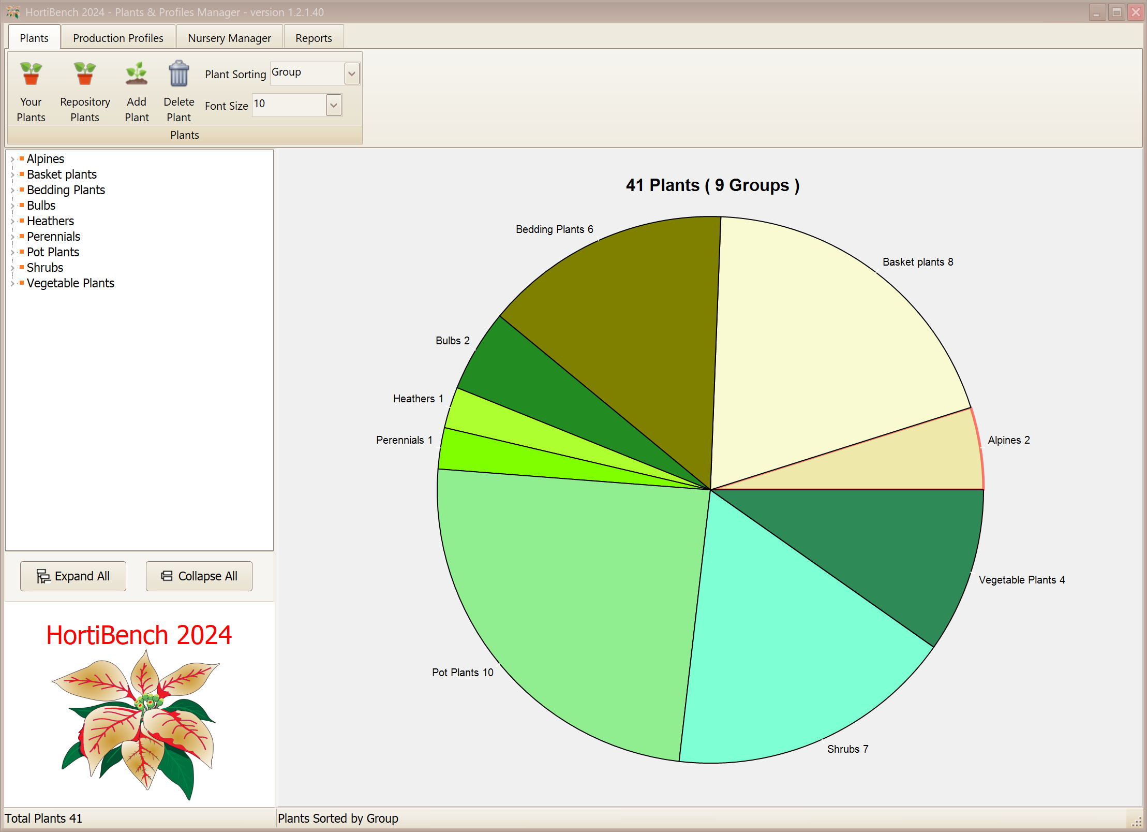Click the Collapse All button
This screenshot has height=832, width=1147.
click(x=199, y=576)
